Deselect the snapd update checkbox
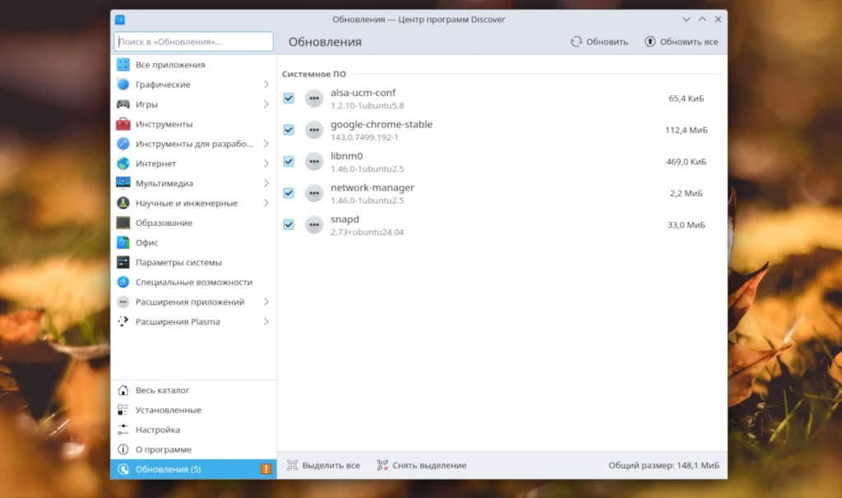This screenshot has width=842, height=498. [x=289, y=225]
